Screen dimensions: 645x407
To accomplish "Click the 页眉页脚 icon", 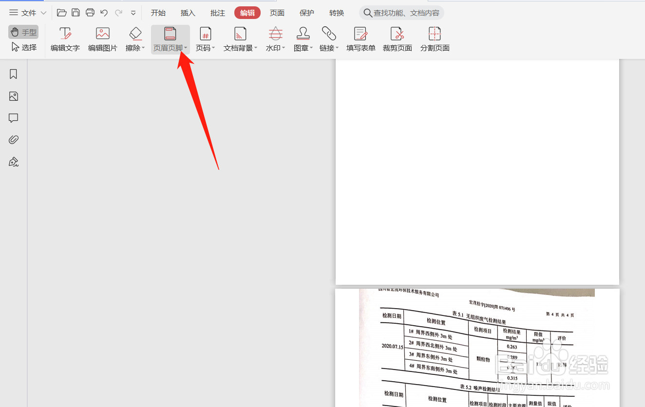I will click(x=170, y=34).
